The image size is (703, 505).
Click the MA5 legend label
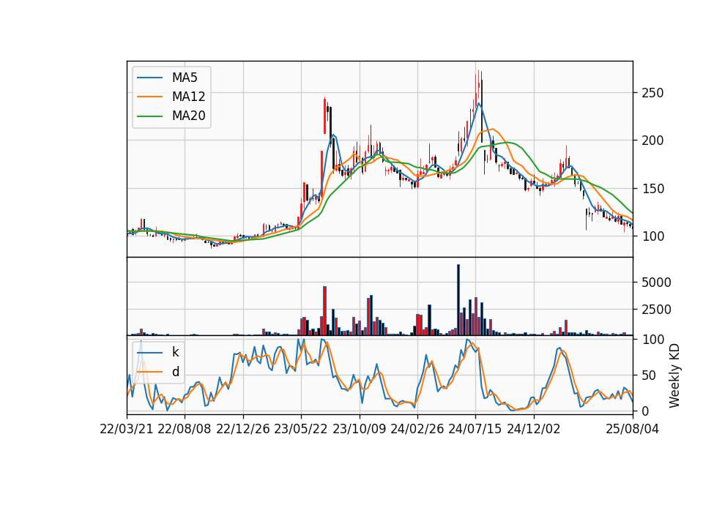click(185, 78)
